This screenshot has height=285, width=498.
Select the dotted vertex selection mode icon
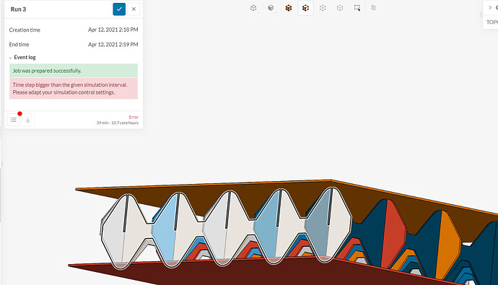coord(323,8)
